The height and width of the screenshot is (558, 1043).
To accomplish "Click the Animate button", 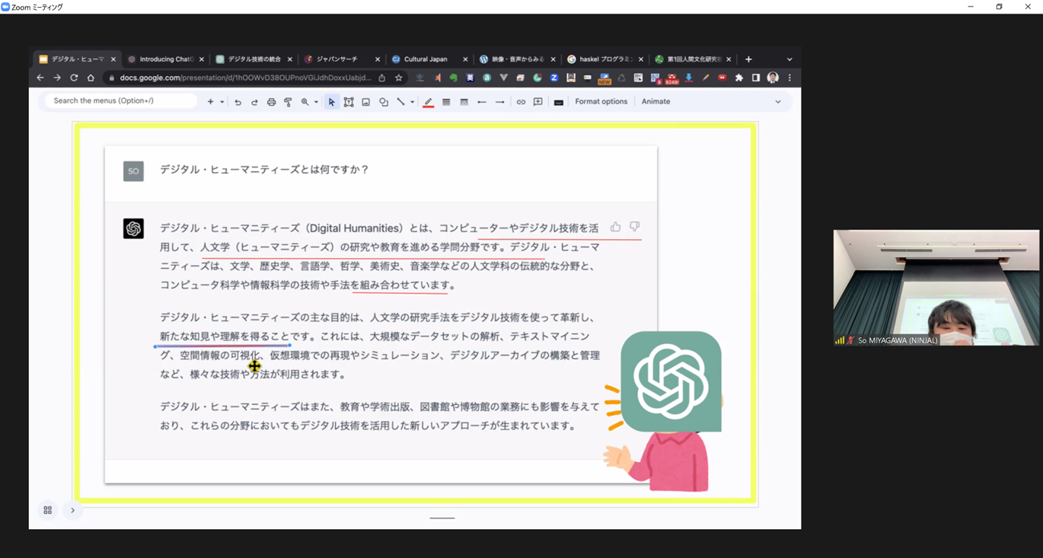I will [655, 101].
